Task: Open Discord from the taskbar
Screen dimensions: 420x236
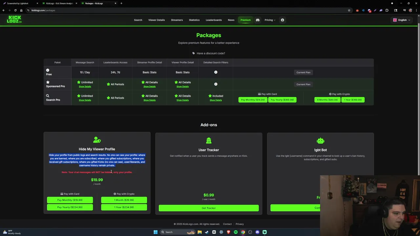Action: coord(257,232)
